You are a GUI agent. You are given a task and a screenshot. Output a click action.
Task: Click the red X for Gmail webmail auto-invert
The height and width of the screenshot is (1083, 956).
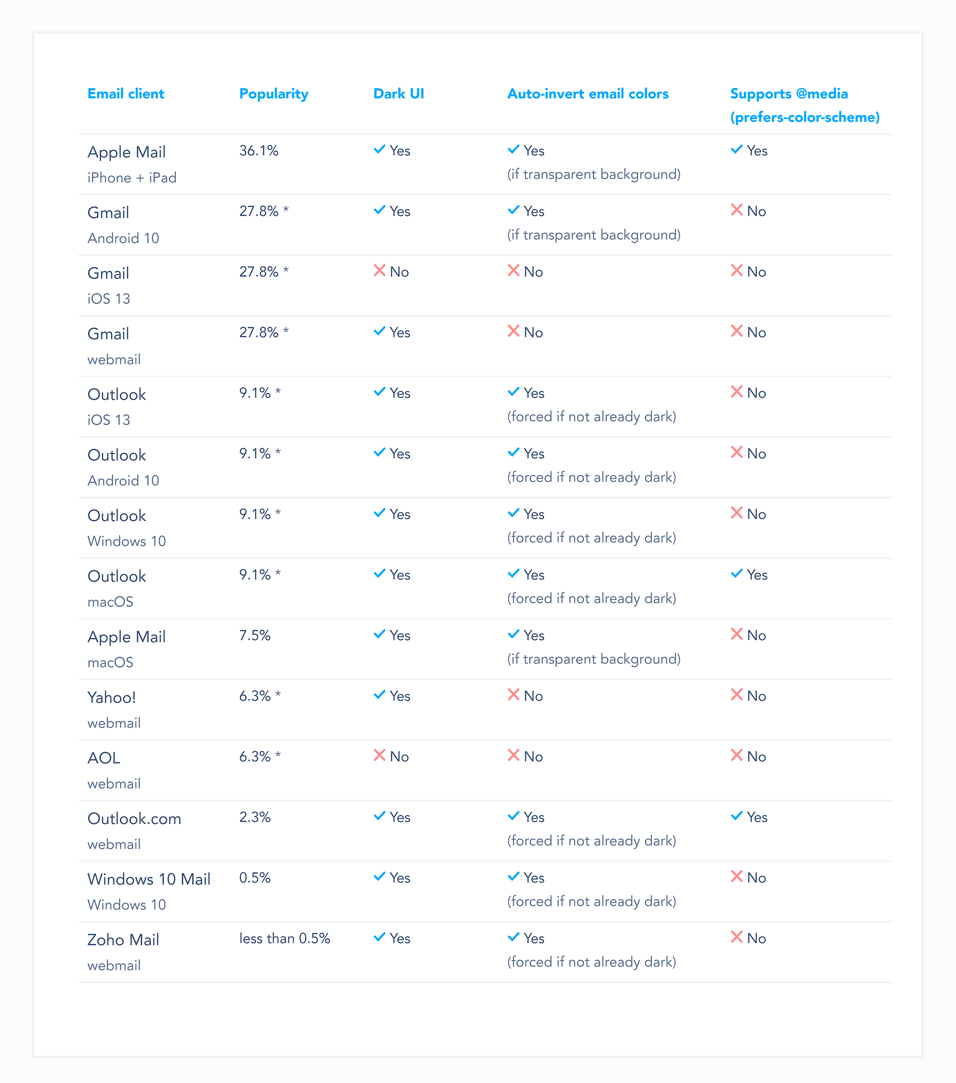click(513, 331)
